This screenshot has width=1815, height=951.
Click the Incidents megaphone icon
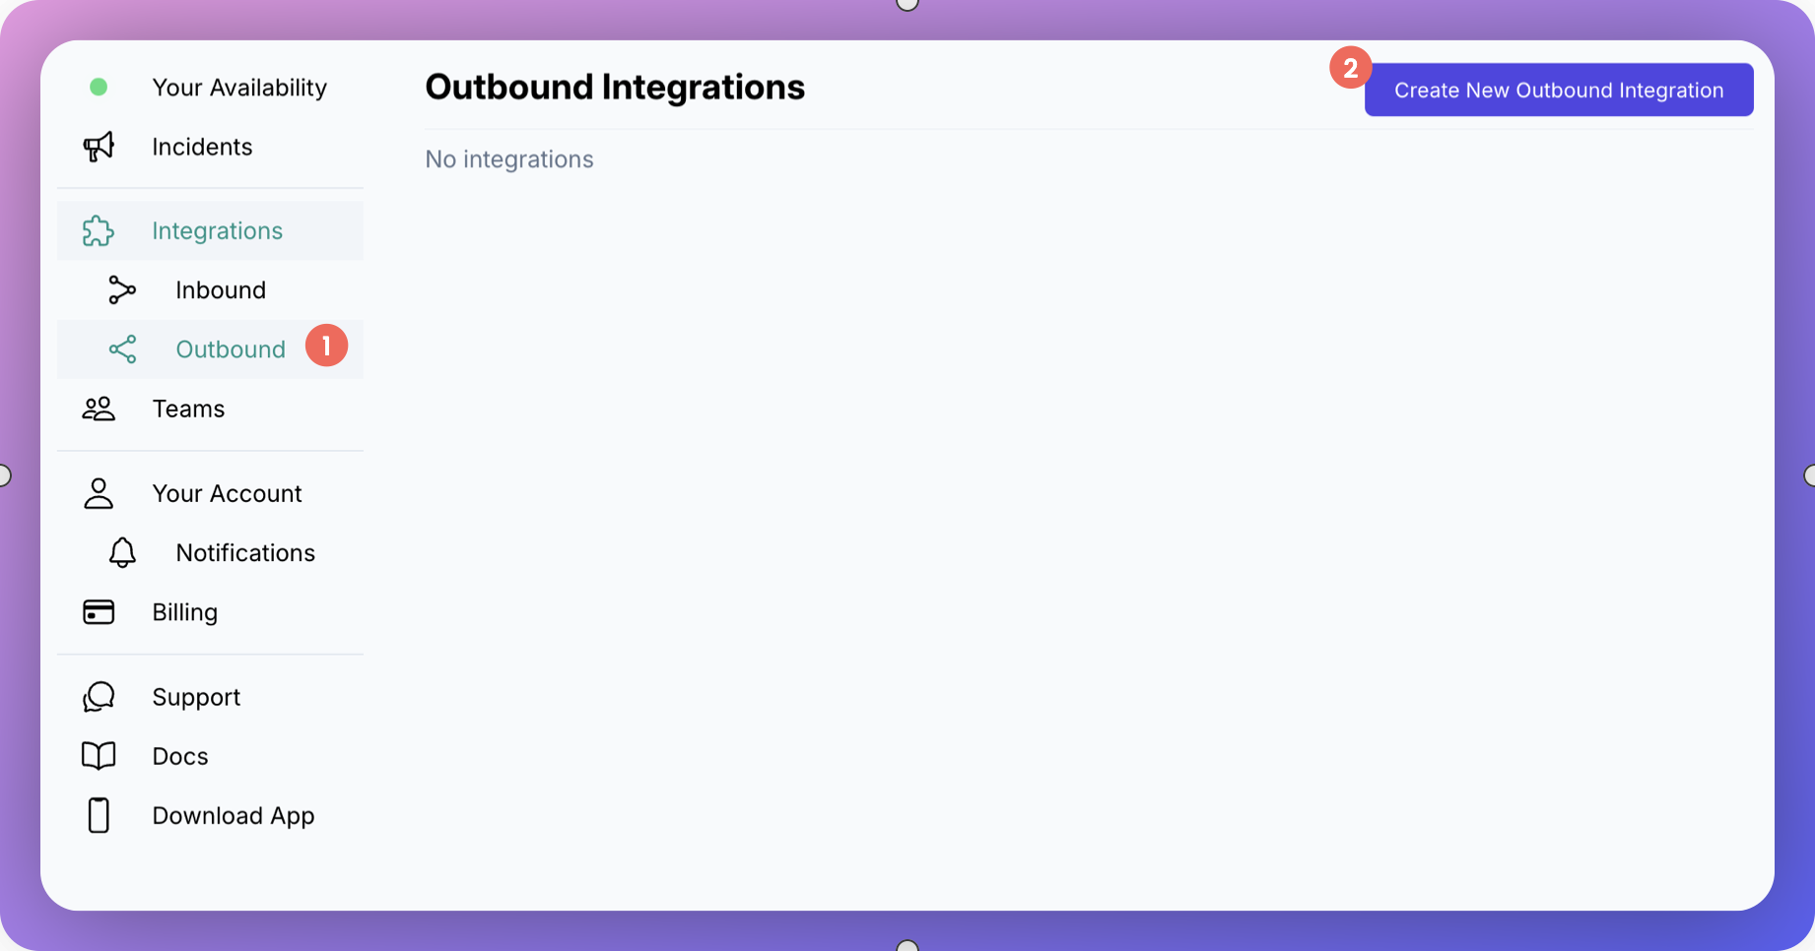pos(99,147)
